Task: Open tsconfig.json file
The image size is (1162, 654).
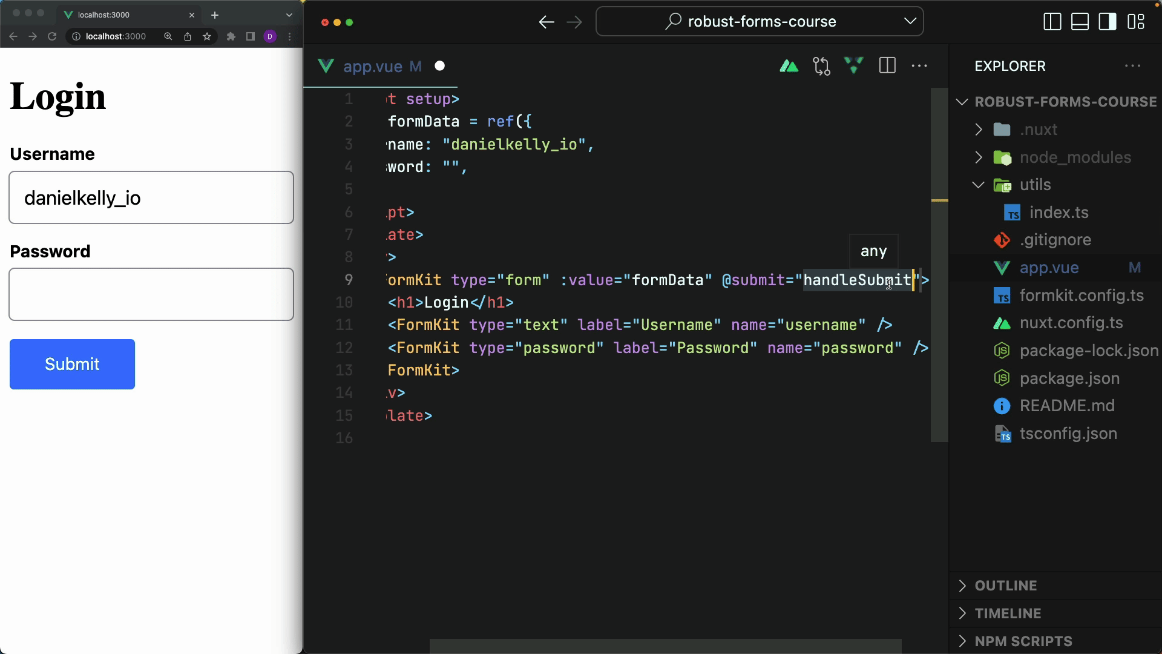Action: [x=1055, y=434]
